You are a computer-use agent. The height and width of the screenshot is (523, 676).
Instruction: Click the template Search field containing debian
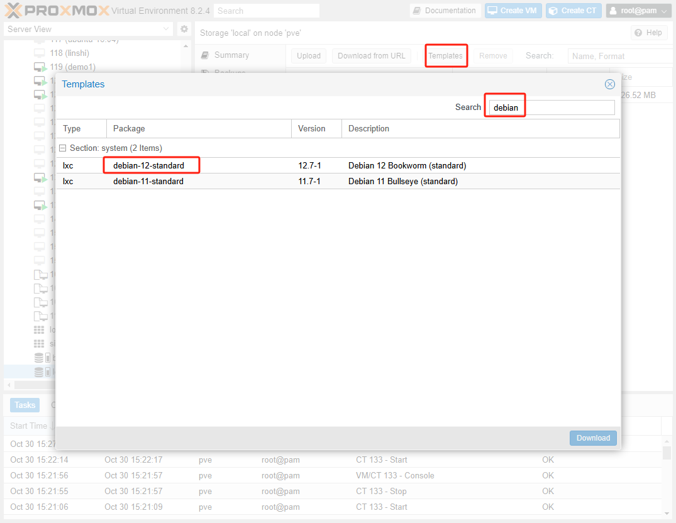[552, 107]
